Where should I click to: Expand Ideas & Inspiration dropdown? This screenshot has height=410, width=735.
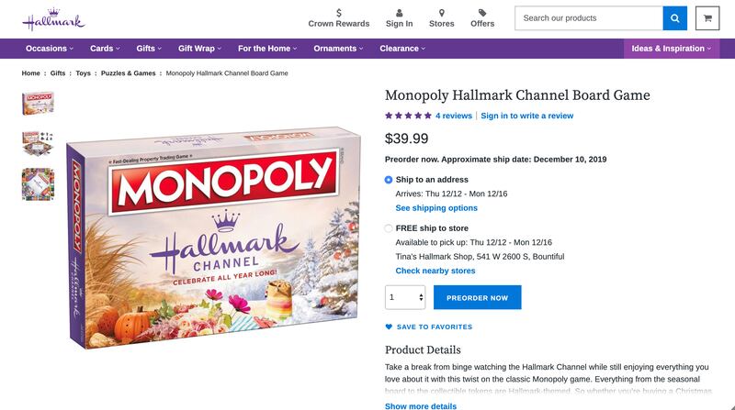coord(671,49)
